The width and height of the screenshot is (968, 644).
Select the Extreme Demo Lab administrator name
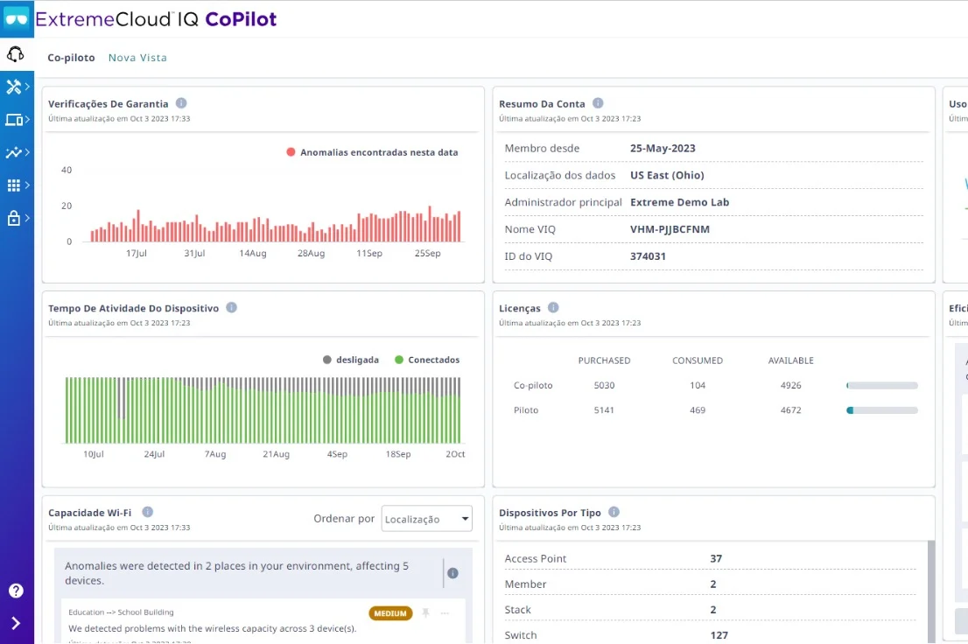click(679, 202)
